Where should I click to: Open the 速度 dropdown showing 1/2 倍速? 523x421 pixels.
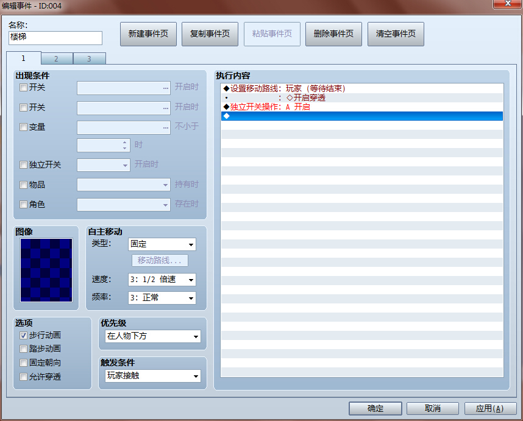coord(162,280)
